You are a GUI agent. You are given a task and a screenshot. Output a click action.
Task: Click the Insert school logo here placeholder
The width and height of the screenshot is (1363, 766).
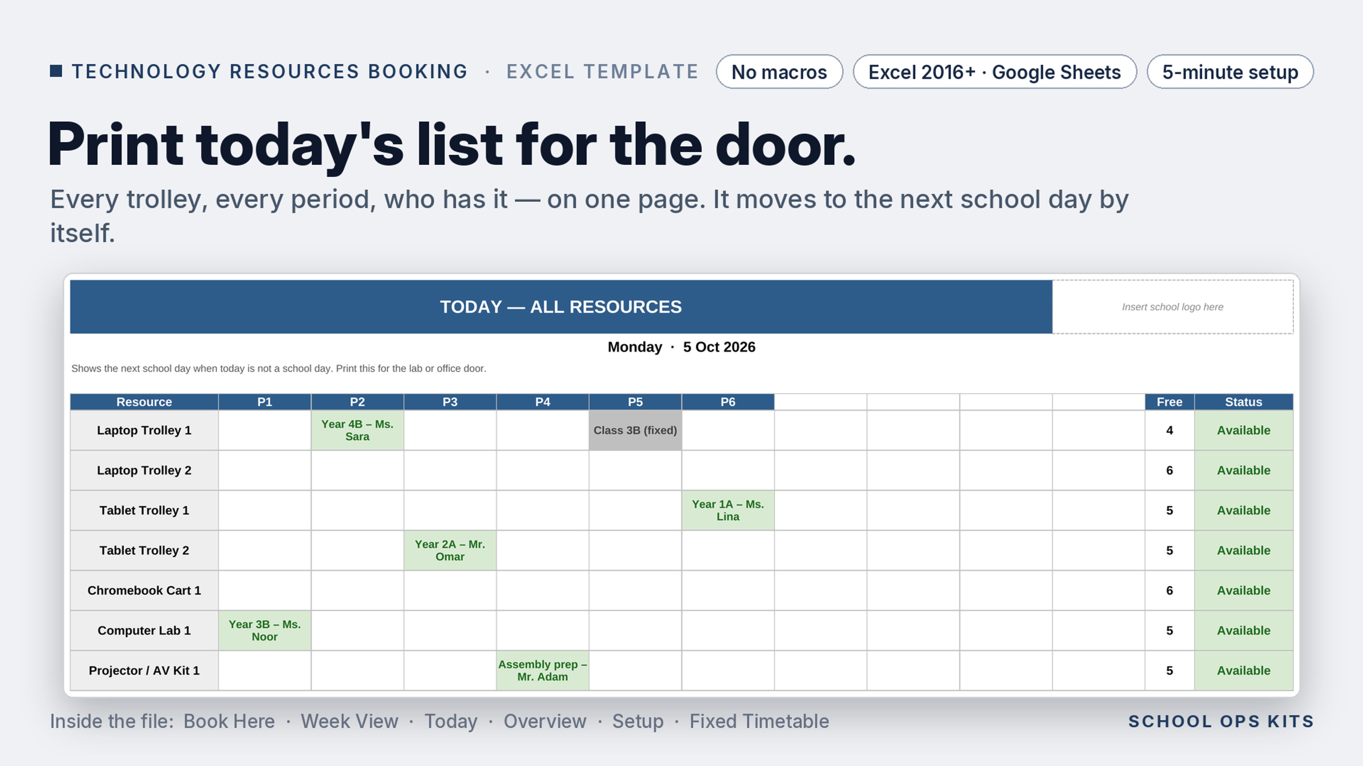click(1172, 307)
